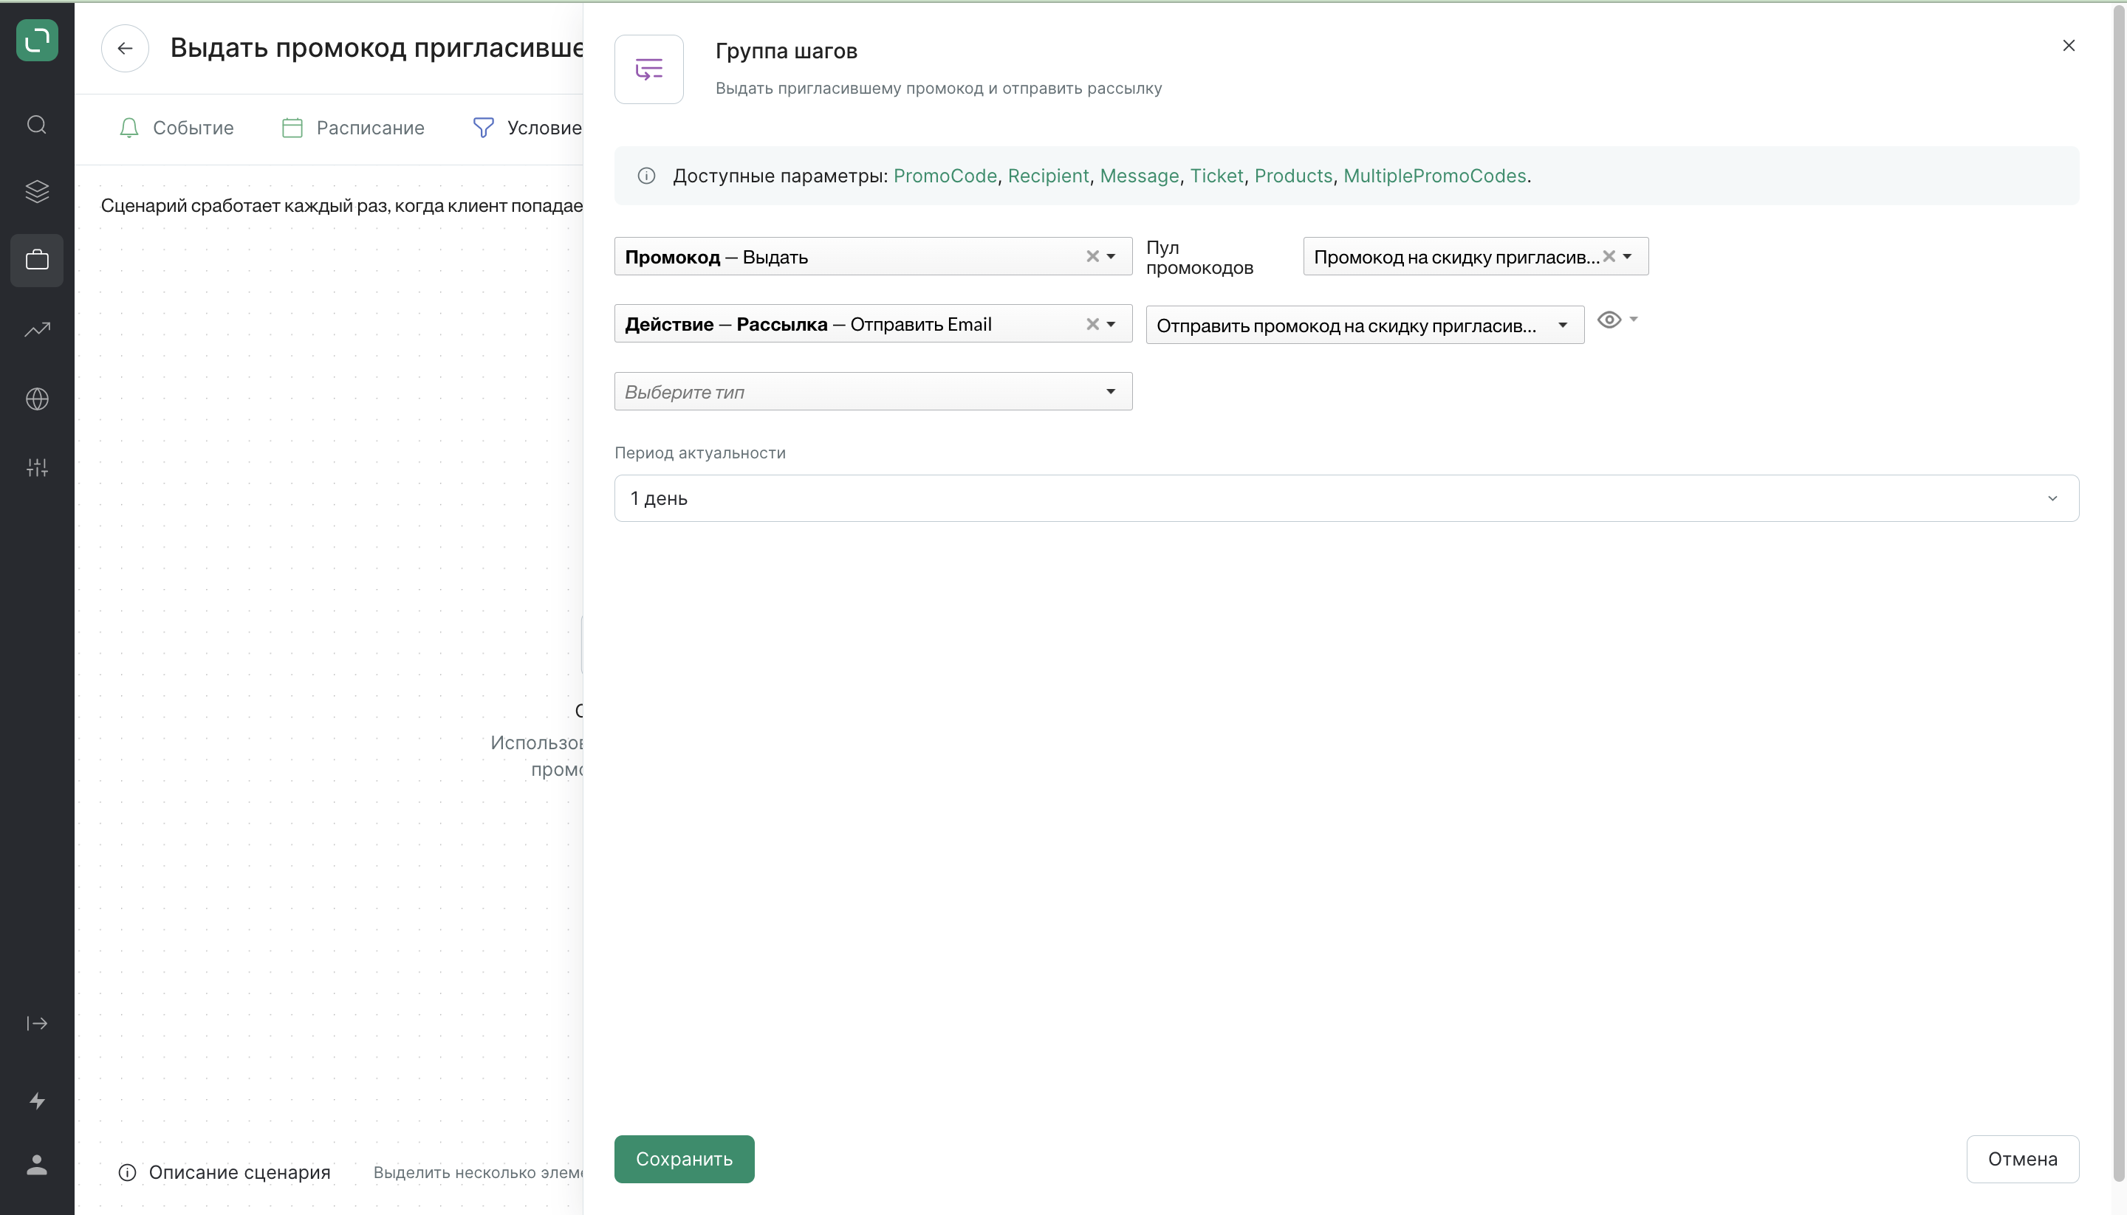This screenshot has width=2127, height=1215.
Task: Open user profile icon in sidebar
Action: pyautogui.click(x=37, y=1165)
